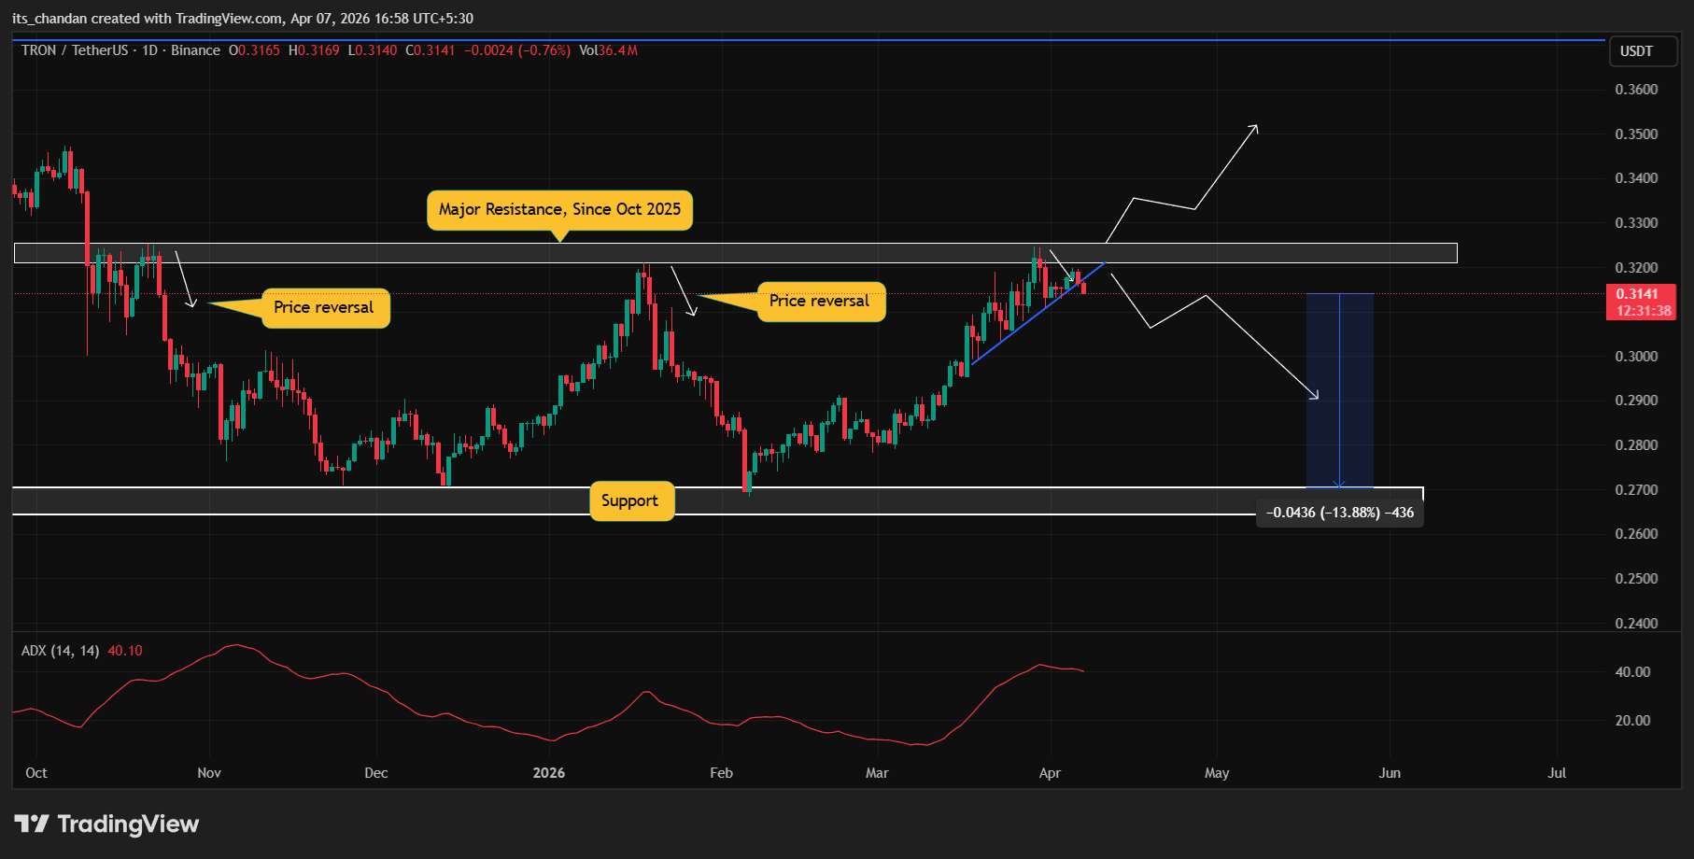
Task: Click the Major Resistance callout label
Action: [560, 210]
